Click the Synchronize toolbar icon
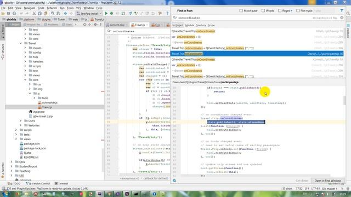The width and height of the screenshot is (351, 197). click(x=14, y=14)
